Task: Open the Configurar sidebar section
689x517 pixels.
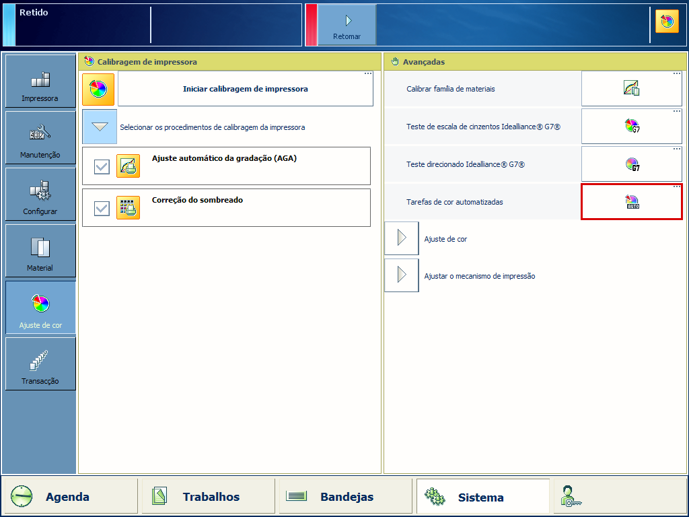Action: 40,195
